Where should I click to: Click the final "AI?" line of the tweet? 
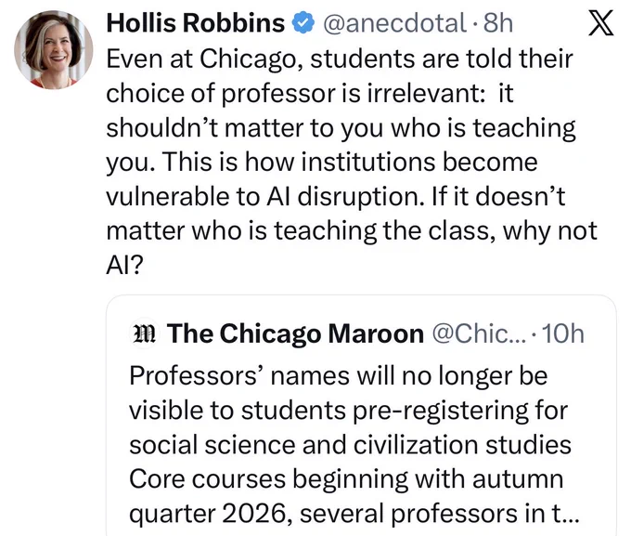(124, 266)
